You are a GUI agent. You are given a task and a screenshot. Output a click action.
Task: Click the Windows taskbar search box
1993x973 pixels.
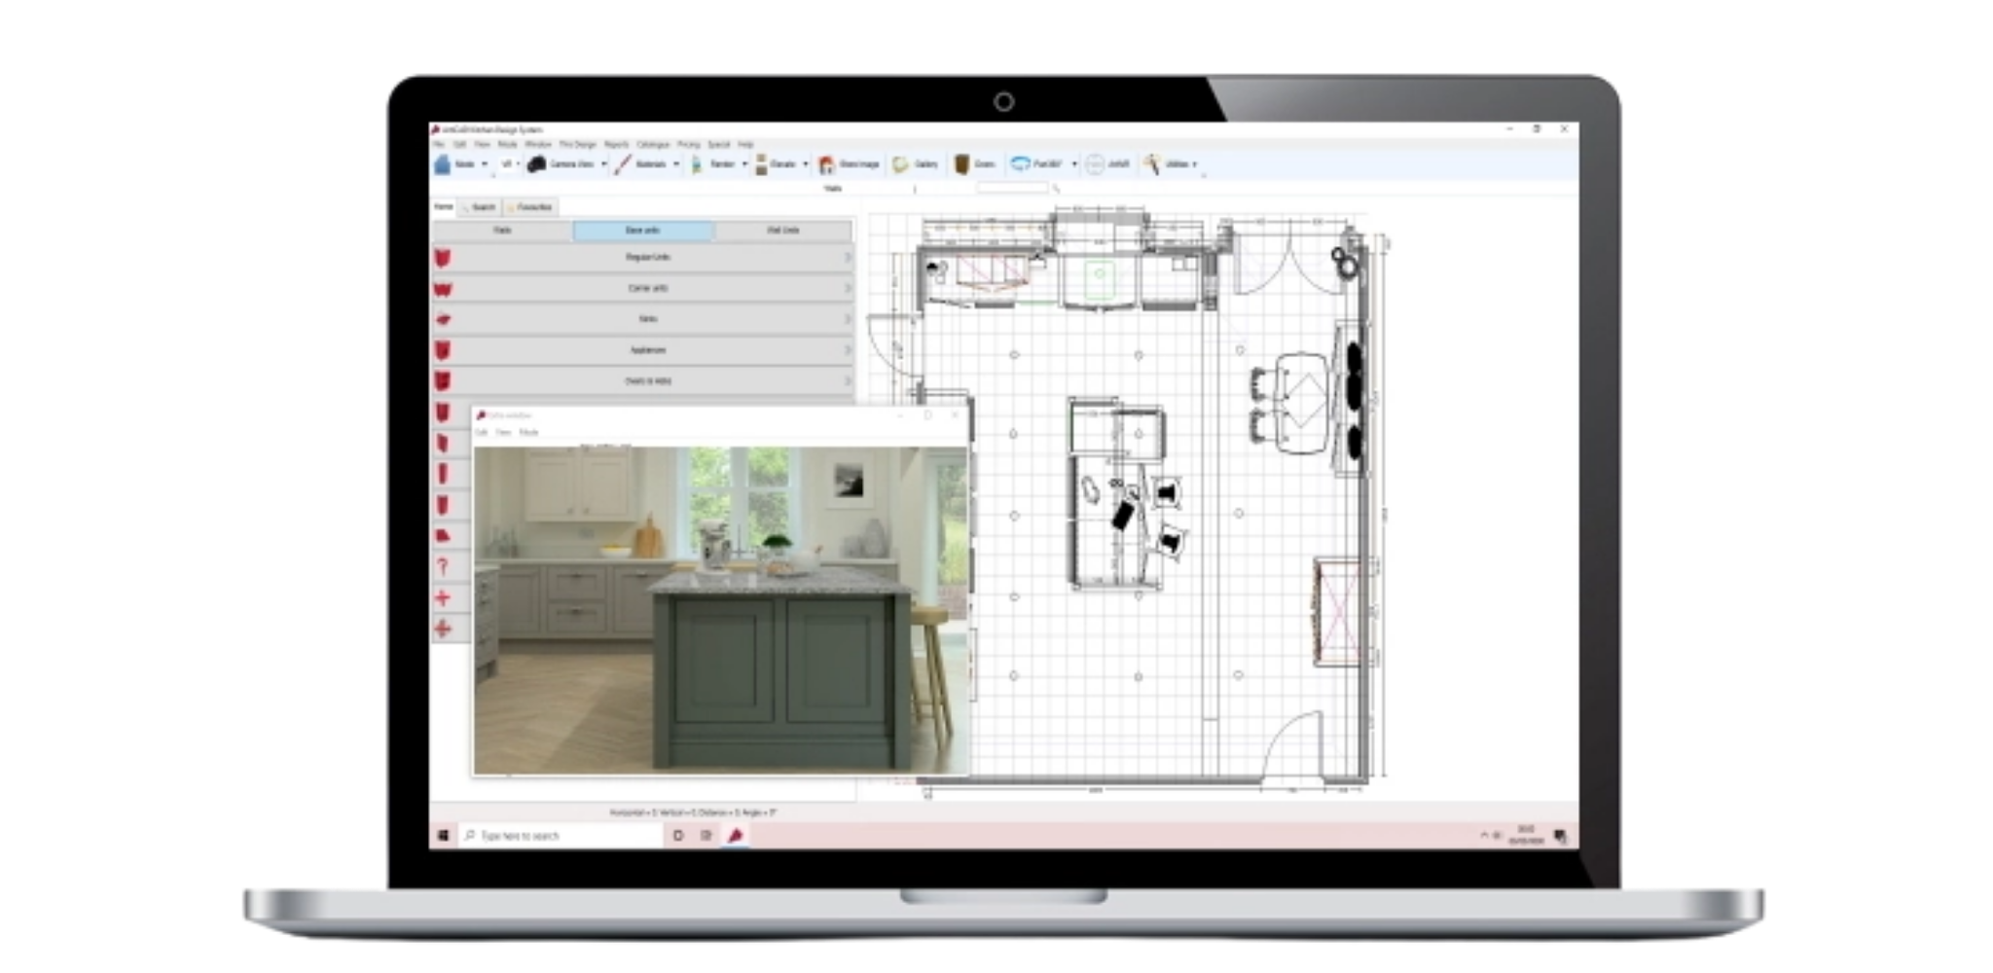pyautogui.click(x=561, y=836)
